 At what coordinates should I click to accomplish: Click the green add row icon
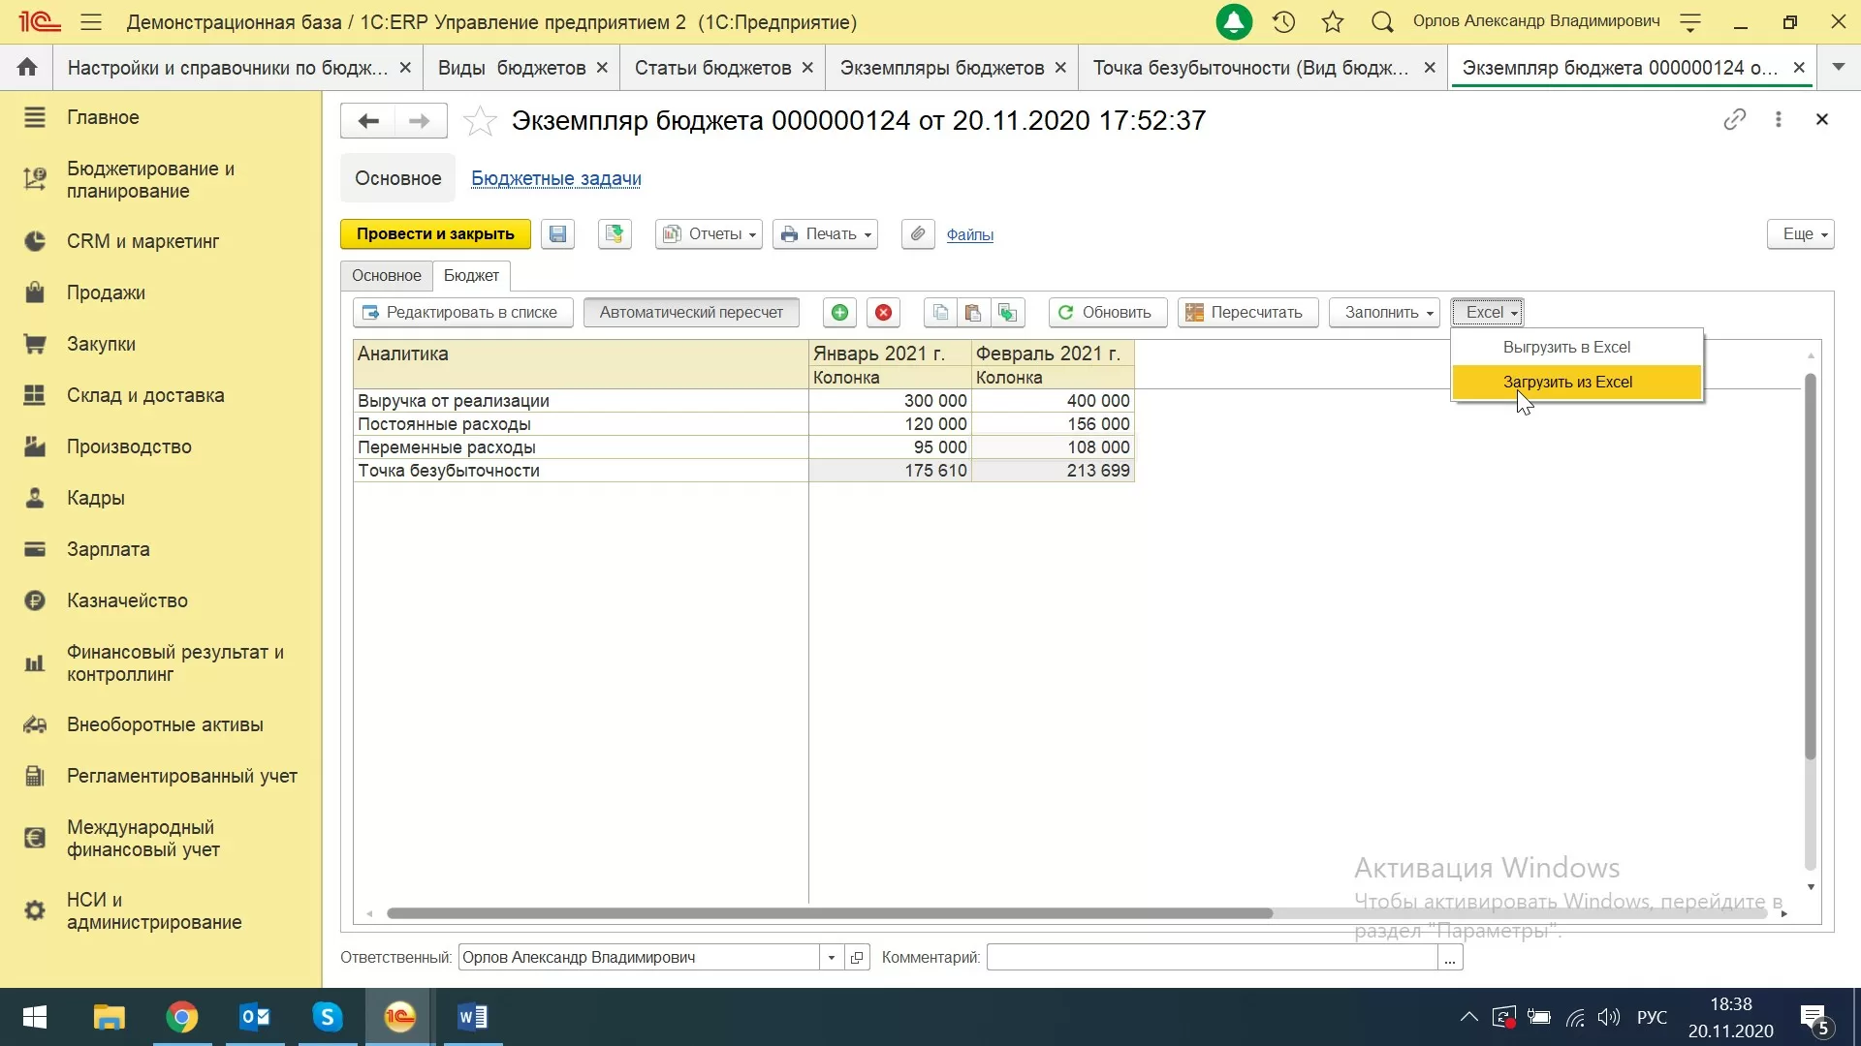(x=839, y=313)
